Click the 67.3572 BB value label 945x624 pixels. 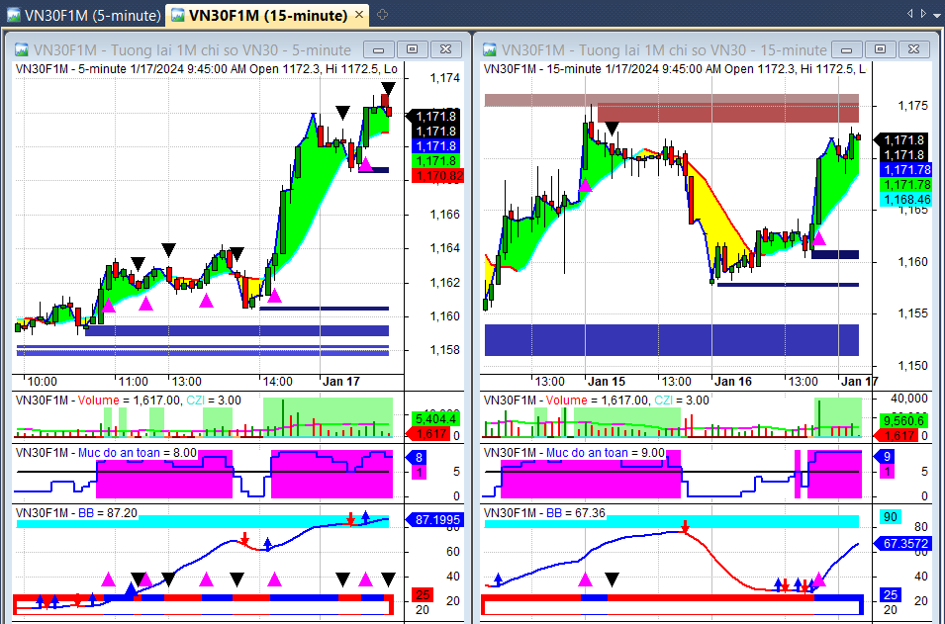901,543
